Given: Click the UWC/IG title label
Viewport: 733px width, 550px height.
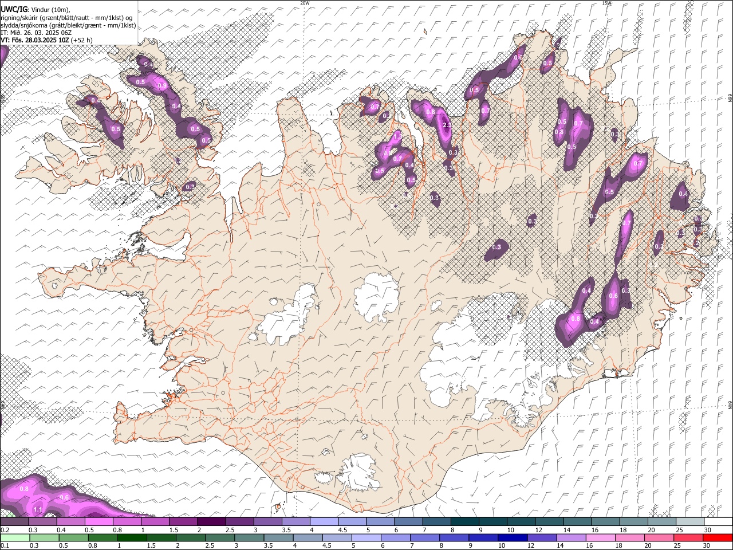Looking at the screenshot, I should coord(14,10).
